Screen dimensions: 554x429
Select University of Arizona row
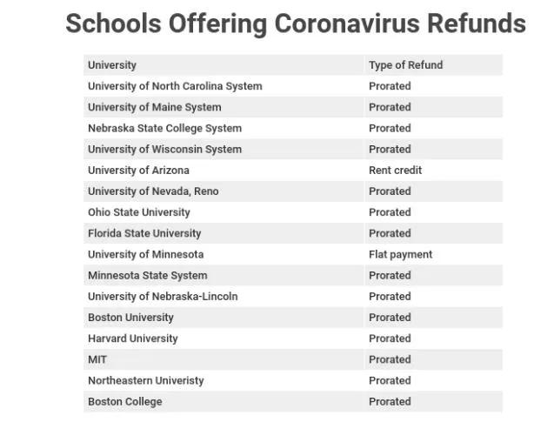coord(138,171)
